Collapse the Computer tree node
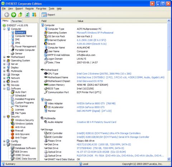This screenshot has width=172, height=167. 4,29
